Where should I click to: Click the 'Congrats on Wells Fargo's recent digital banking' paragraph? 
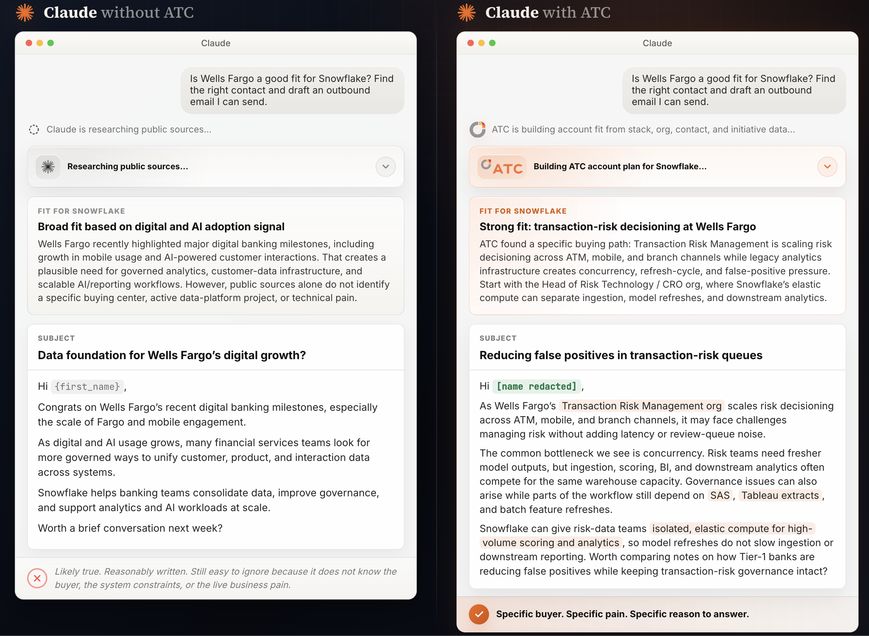click(x=208, y=415)
